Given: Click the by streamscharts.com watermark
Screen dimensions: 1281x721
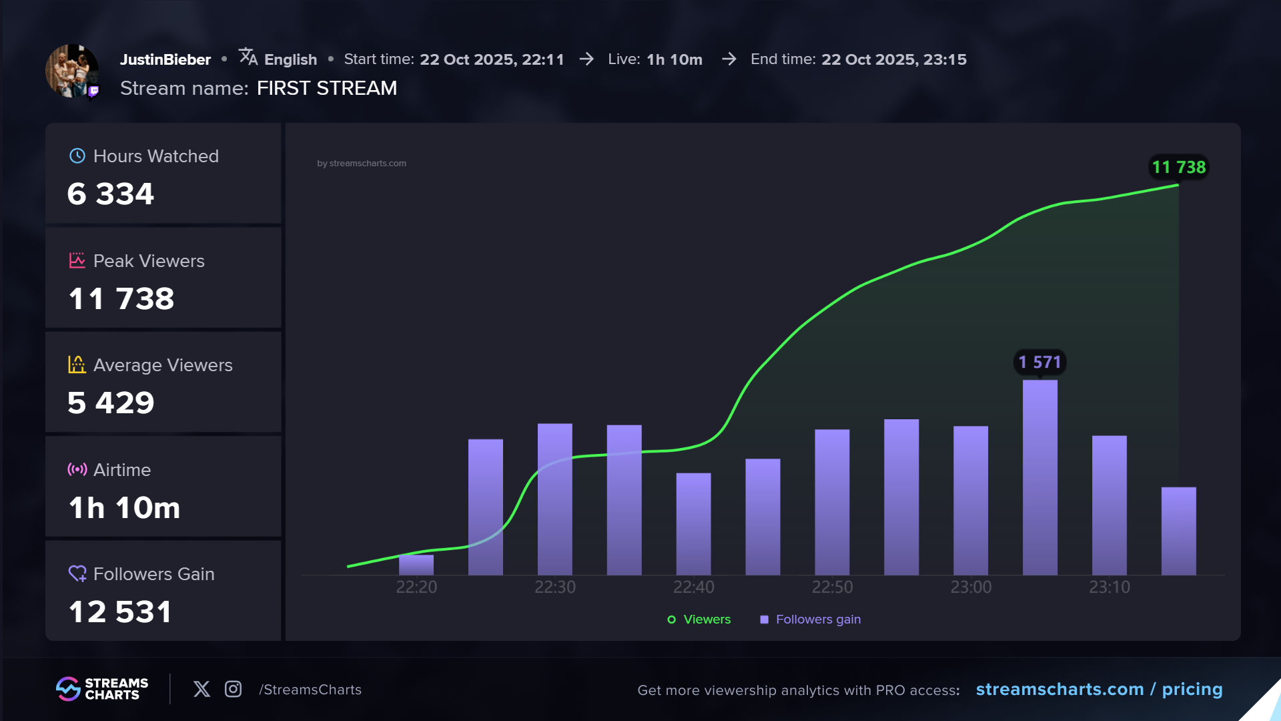Looking at the screenshot, I should pyautogui.click(x=362, y=163).
